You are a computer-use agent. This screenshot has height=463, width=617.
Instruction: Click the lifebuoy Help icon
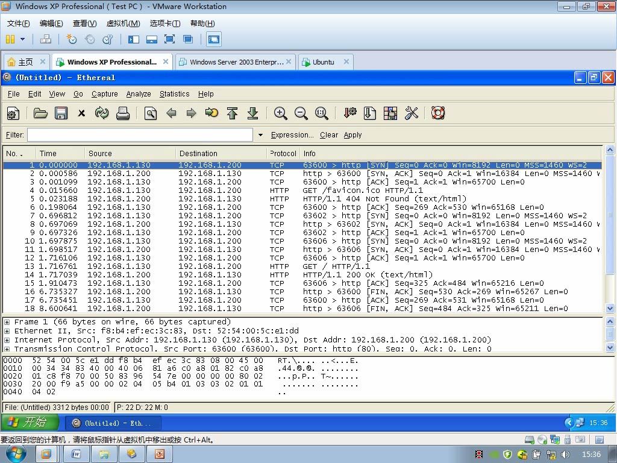click(x=438, y=114)
